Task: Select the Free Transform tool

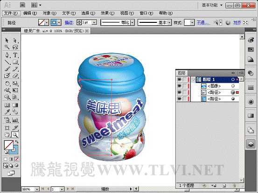Action: point(15,90)
